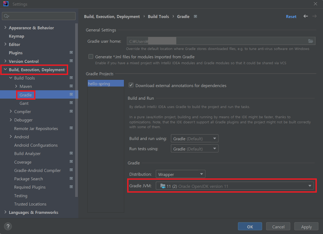Click Build Tools in the breadcrumb

pos(158,16)
